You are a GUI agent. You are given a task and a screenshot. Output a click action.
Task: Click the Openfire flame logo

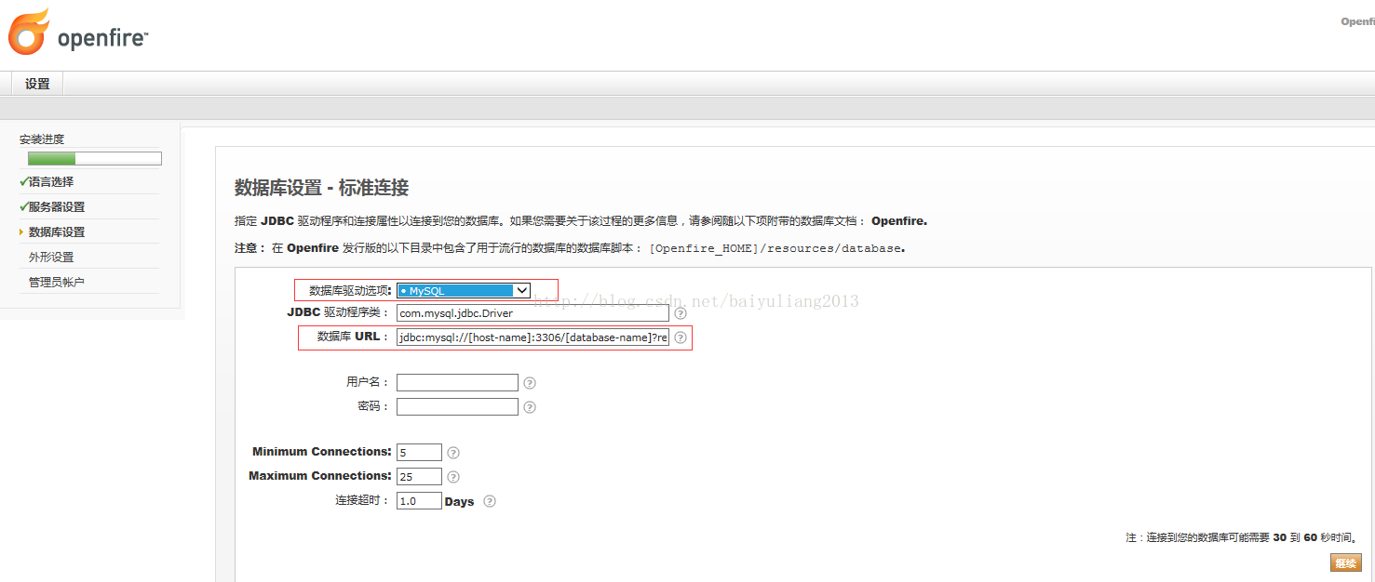point(29,32)
